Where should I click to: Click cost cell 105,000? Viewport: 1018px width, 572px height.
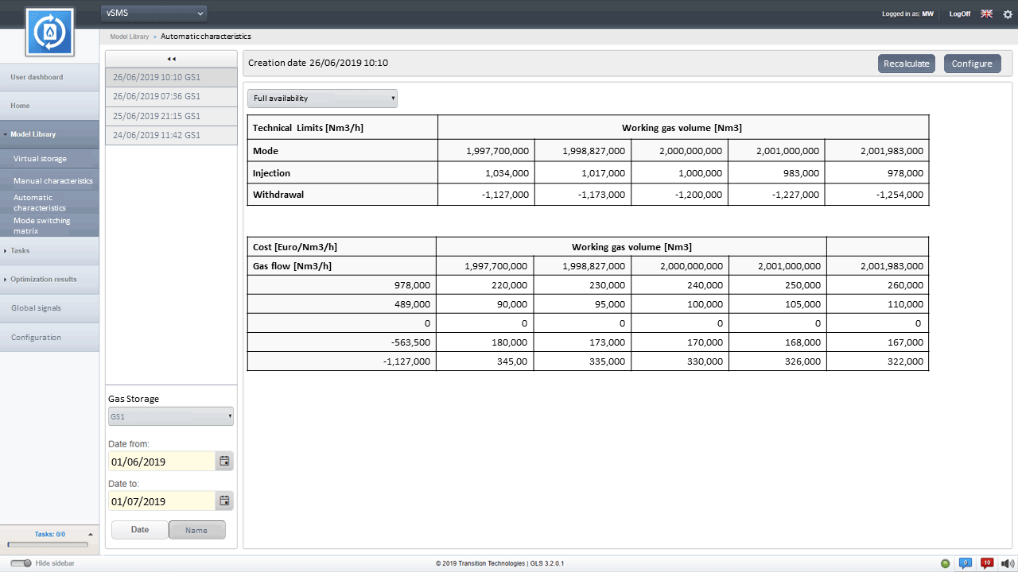pyautogui.click(x=778, y=304)
